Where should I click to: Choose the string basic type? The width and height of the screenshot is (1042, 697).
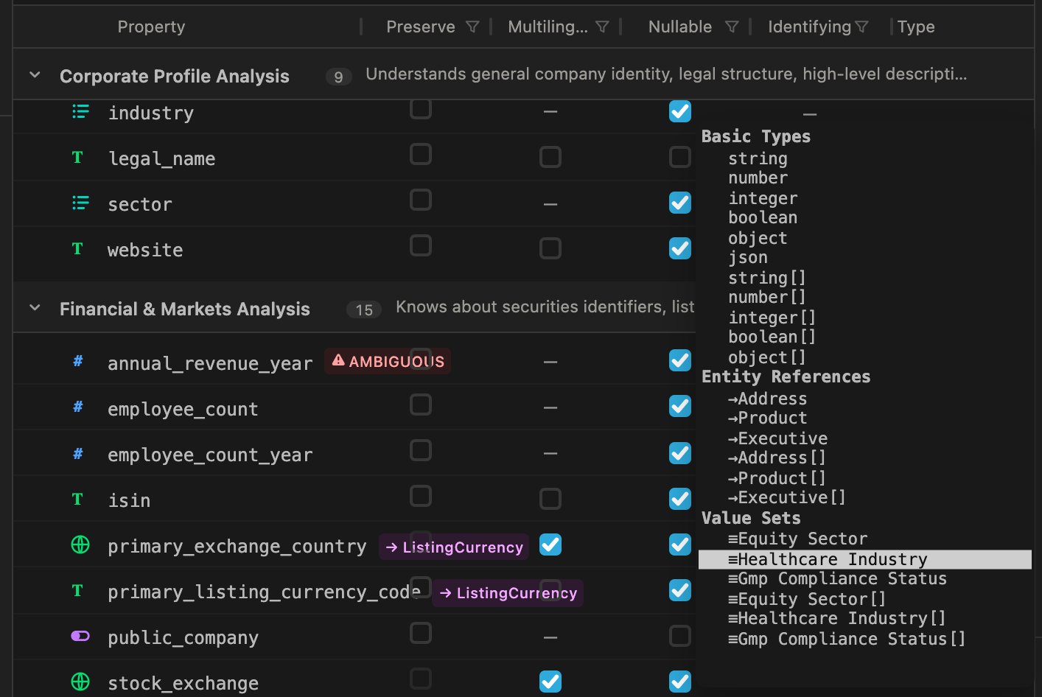758,158
